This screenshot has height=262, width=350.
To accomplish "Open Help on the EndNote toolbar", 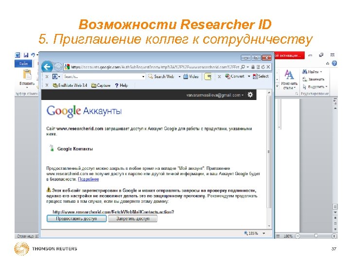I will (122, 85).
